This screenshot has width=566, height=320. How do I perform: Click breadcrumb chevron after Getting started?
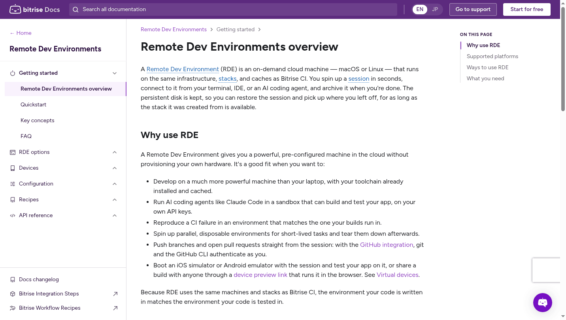[259, 30]
